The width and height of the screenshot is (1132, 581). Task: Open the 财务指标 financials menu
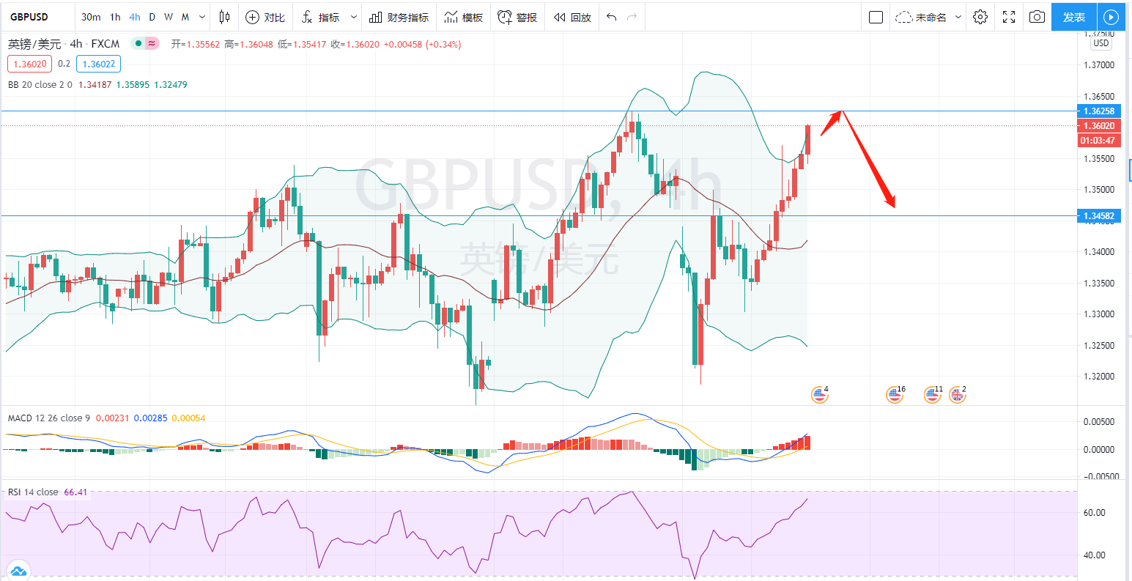point(399,17)
